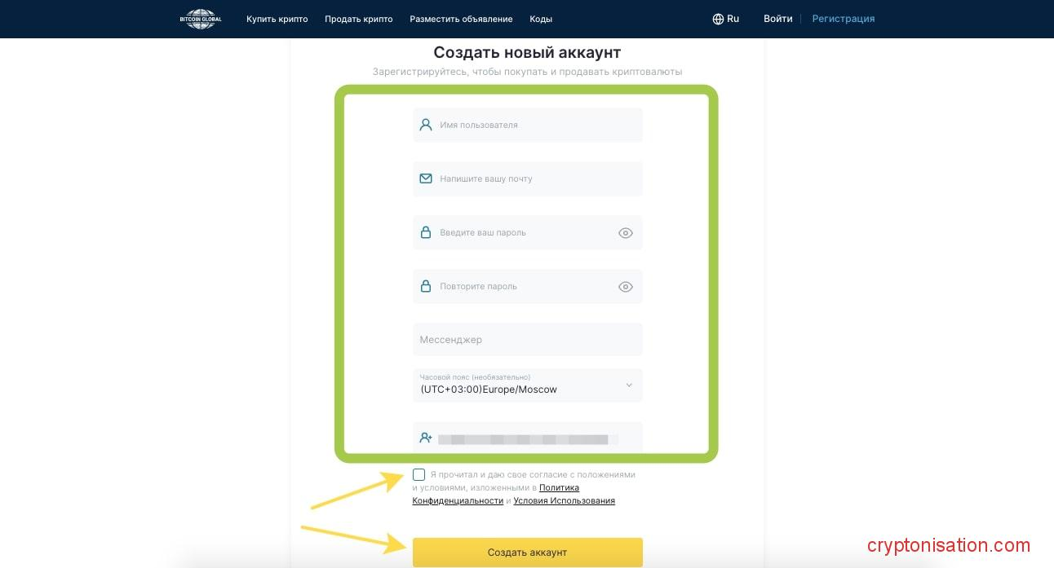Check the terms agreement checkbox

click(418, 474)
